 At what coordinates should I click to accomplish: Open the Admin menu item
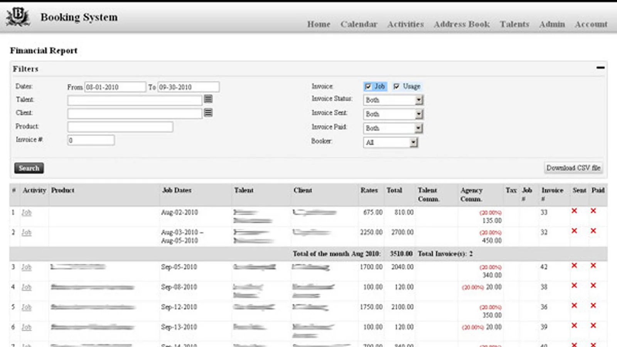click(552, 24)
